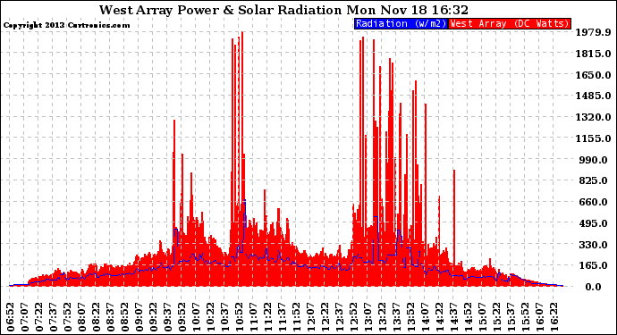Click the 10:22 time label on x-axis
Viewport: 617px width, 335px height.
point(210,317)
